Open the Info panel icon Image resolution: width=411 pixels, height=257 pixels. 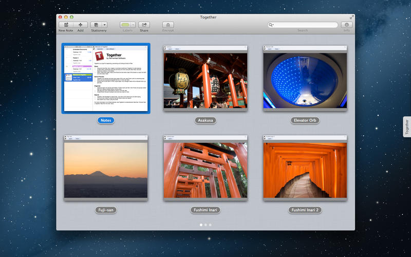click(347, 25)
